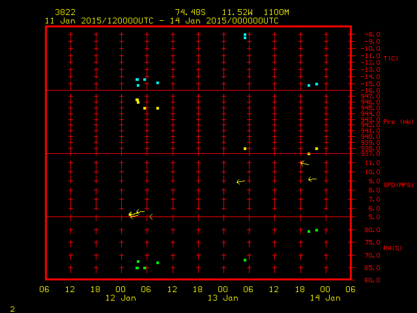Click the Pre (mb) pressure axis label
417x313 pixels.
[398, 122]
